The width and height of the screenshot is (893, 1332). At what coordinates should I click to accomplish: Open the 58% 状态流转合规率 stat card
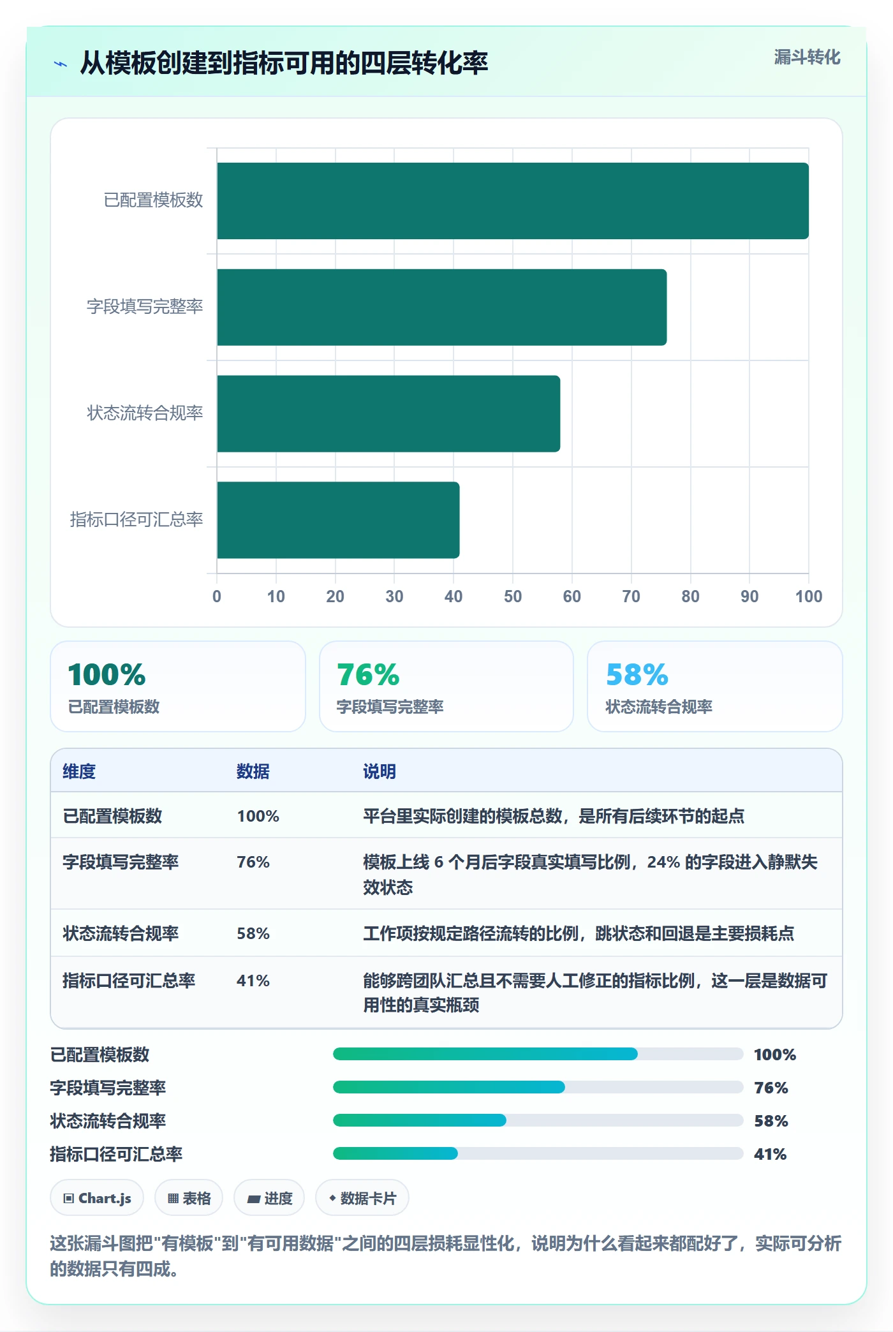coord(715,686)
